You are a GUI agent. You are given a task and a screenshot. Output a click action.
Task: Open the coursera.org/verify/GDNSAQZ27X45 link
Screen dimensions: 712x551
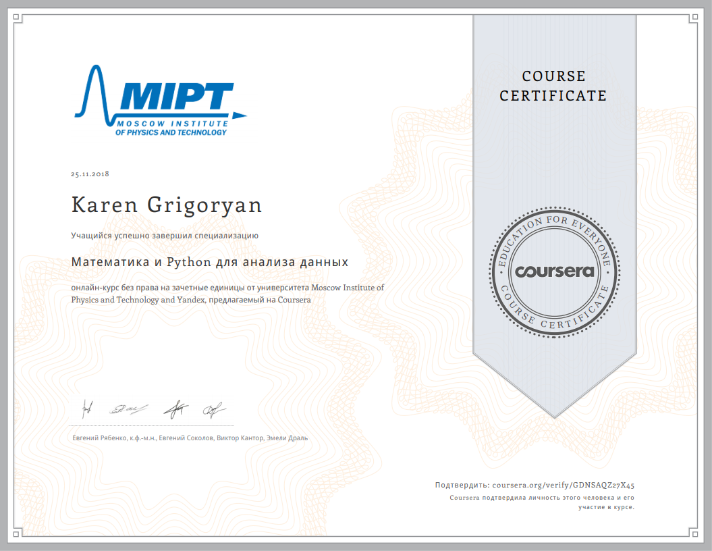point(564,485)
